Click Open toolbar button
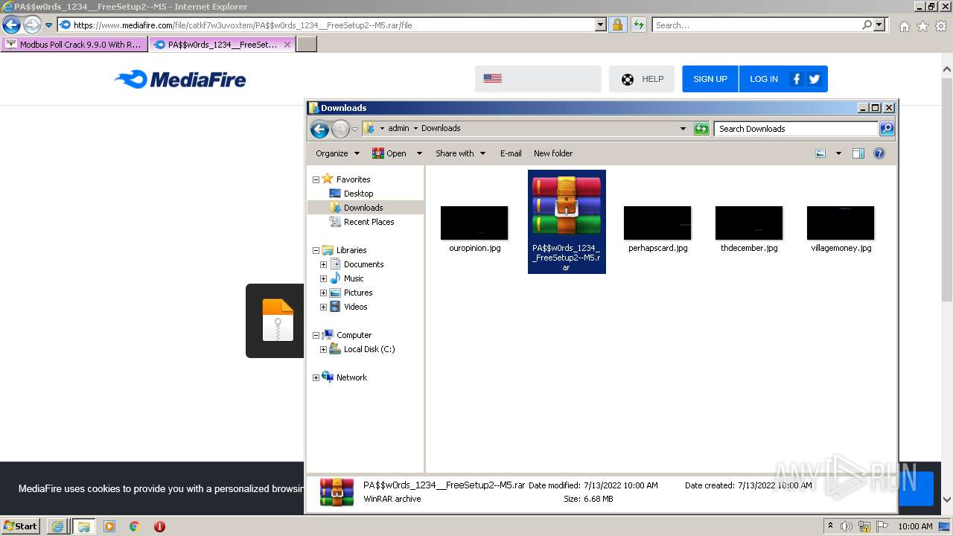 click(x=389, y=153)
